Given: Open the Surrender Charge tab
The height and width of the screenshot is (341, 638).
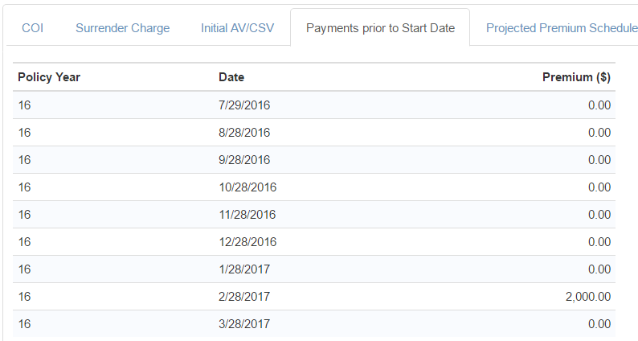Looking at the screenshot, I should click(x=122, y=28).
